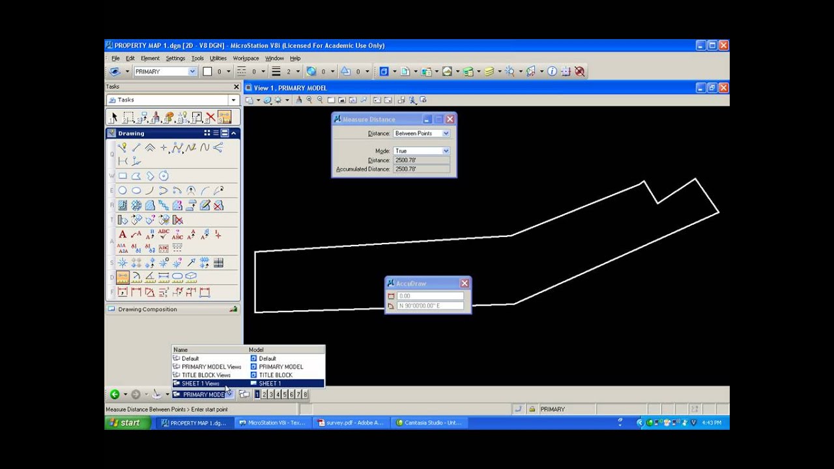Click the Update View icon

tap(298, 100)
